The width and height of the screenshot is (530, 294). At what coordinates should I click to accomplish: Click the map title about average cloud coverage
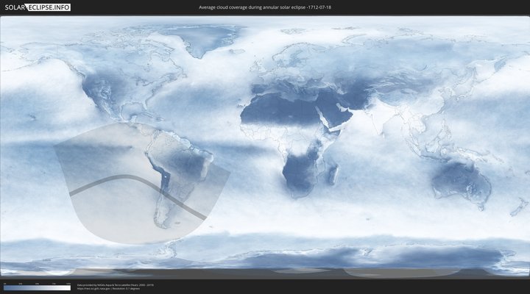pos(264,7)
